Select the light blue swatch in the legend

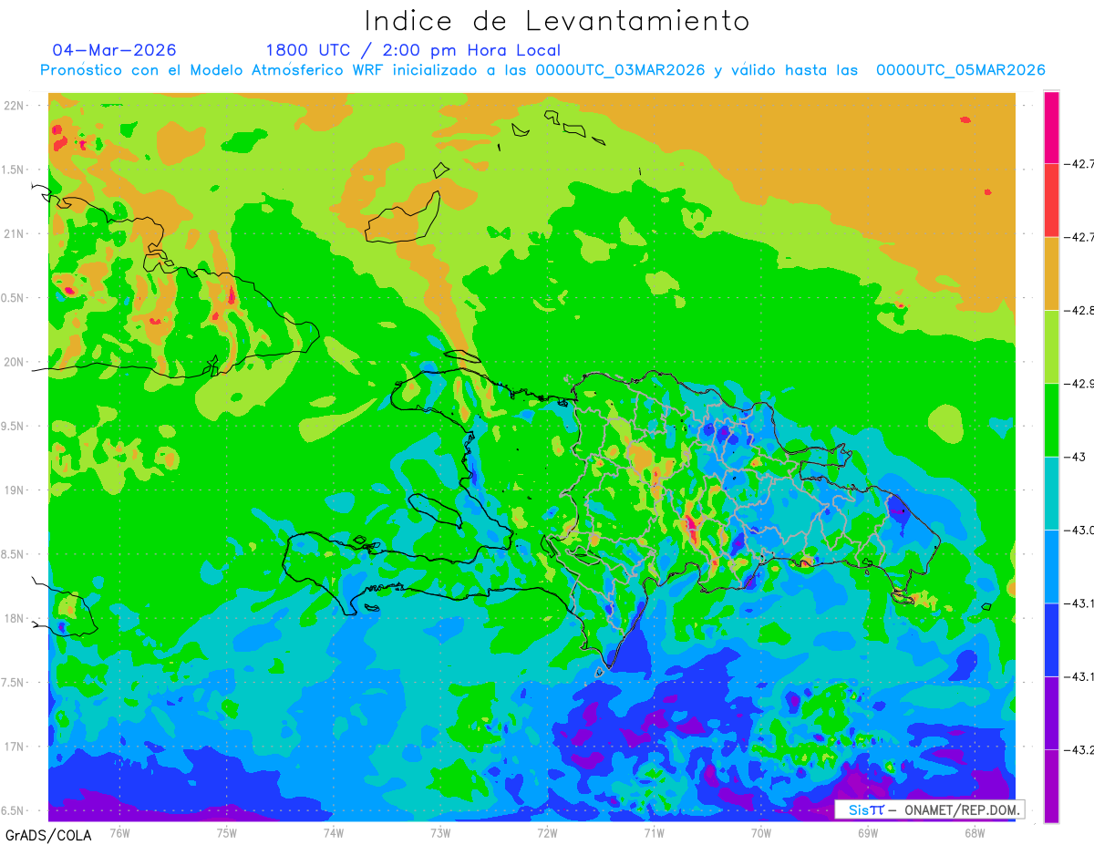point(1051,566)
